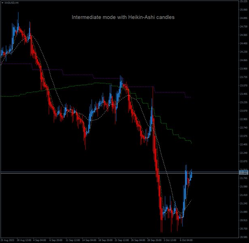The width and height of the screenshot is (249, 243).
Task: Click the 6 Sep 20:00 time label
Action: point(56,240)
